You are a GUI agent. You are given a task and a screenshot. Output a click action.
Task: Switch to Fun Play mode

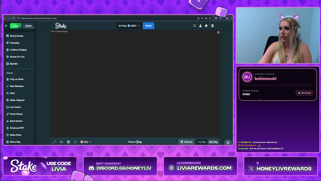pyautogui.click(x=202, y=142)
